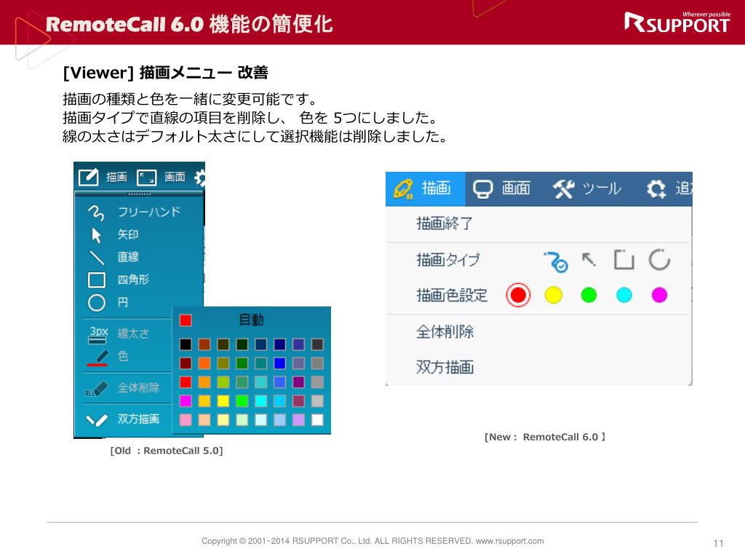Select the circle drawing type icon in new menu
Screen dimensions: 745x559
[659, 260]
